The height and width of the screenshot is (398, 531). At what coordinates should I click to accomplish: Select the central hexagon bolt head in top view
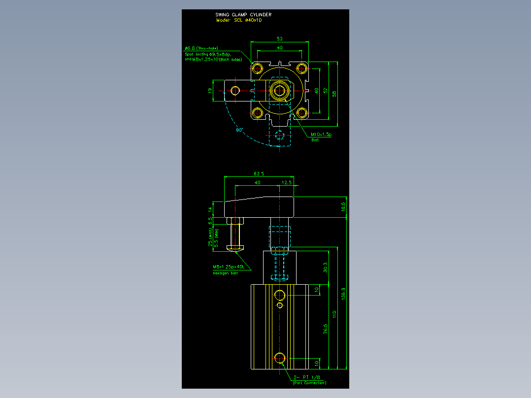(x=280, y=91)
